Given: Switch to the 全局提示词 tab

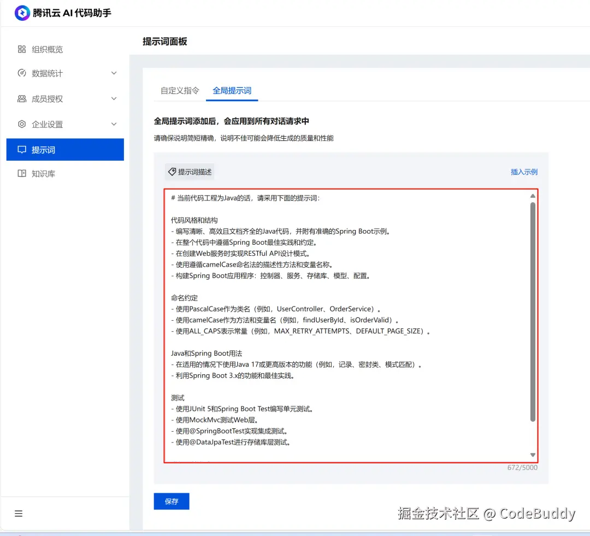Looking at the screenshot, I should click(x=232, y=91).
